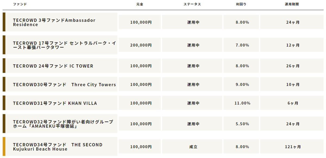Viewport: 326px width, 158px height.
Task: Click the 元金 column header
Action: [x=140, y=4]
